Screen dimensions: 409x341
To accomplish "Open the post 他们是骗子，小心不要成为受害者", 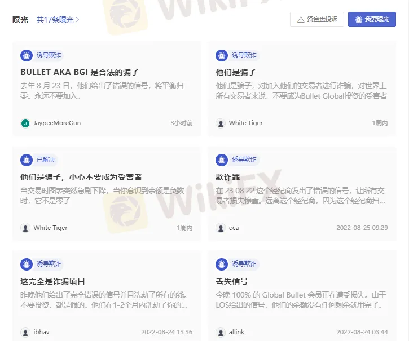I will click(x=81, y=177).
